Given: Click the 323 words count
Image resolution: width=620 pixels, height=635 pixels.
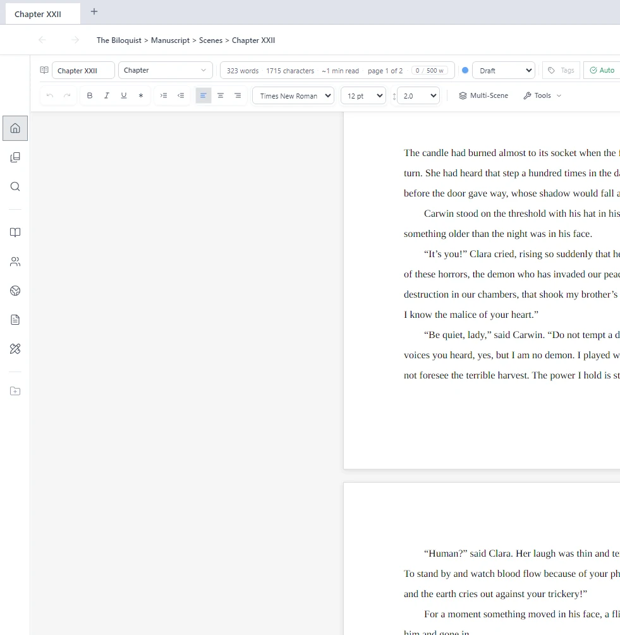Looking at the screenshot, I should coord(243,71).
